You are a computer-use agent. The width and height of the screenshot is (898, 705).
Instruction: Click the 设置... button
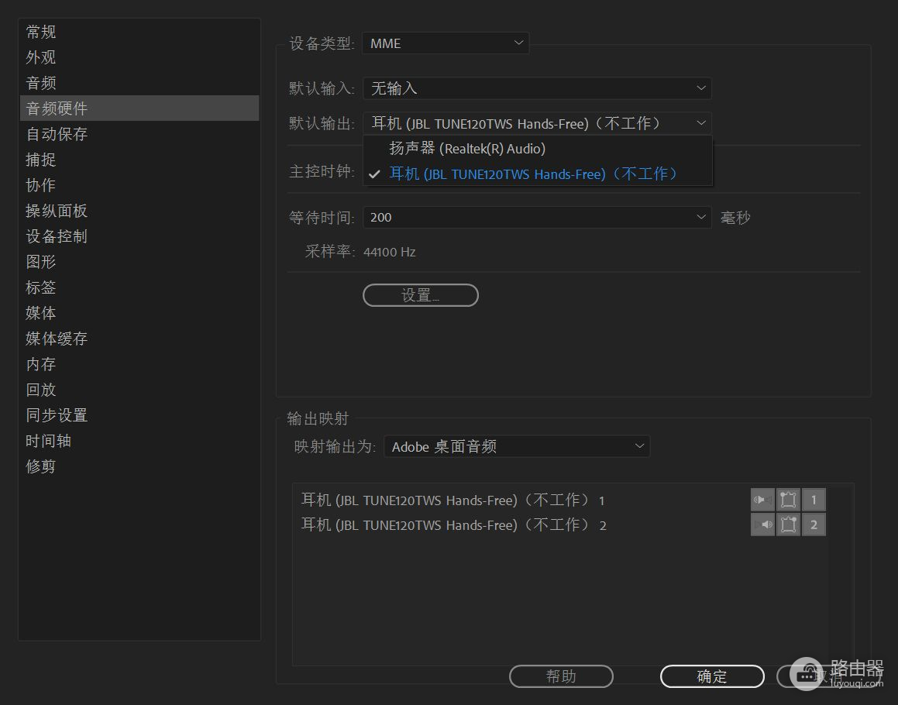(421, 295)
